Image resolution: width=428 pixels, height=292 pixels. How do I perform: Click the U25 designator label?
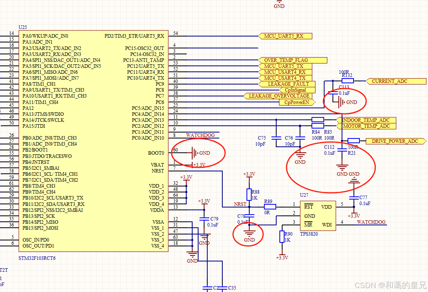[x=23, y=27]
